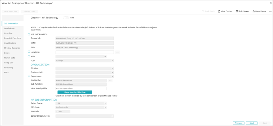The height and width of the screenshot is (126, 273).
Task: Switch to the Market Data section
Action: [x=9, y=58]
